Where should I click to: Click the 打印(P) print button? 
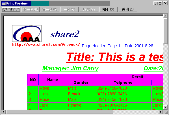(x=11, y=10)
